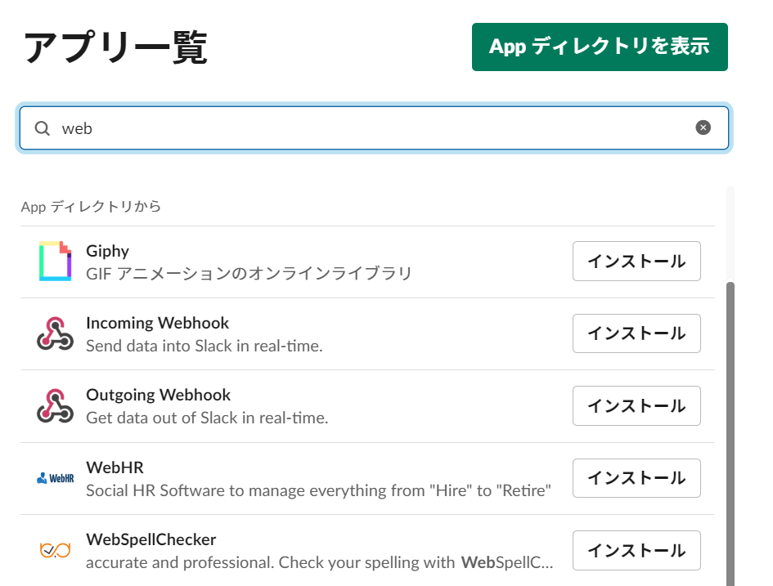Image resolution: width=773 pixels, height=586 pixels.
Task: Select the Giphy app name
Action: coord(107,251)
